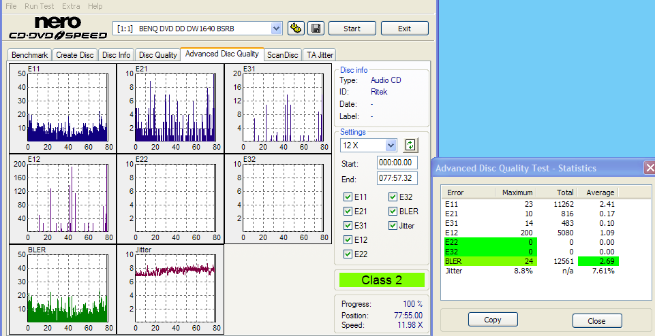This screenshot has width=655, height=336.
Task: Click the Start button
Action: [x=352, y=29]
